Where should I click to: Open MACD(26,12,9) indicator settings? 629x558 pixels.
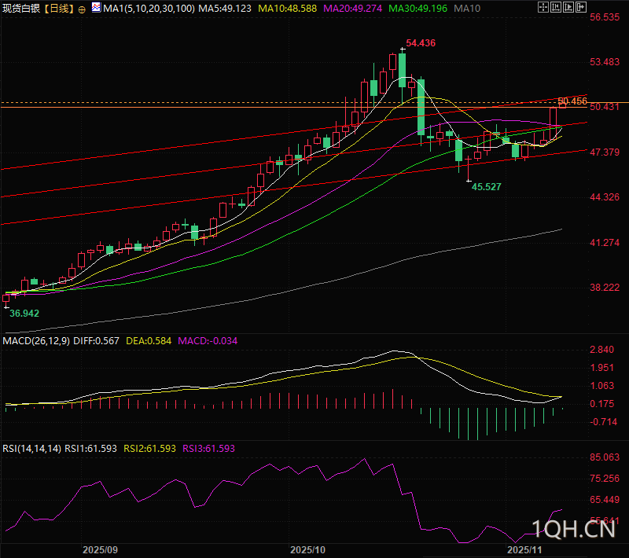pyautogui.click(x=36, y=341)
